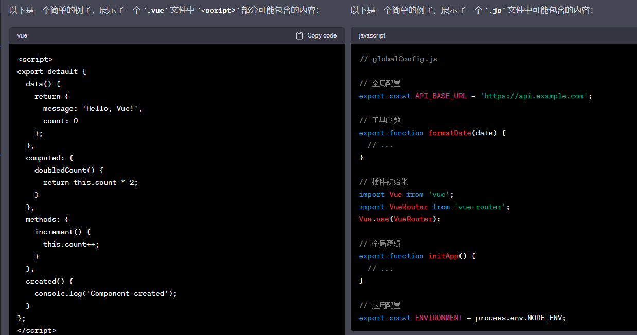The width and height of the screenshot is (637, 335).
Task: Click the 'increment() {' line
Action: tap(63, 232)
